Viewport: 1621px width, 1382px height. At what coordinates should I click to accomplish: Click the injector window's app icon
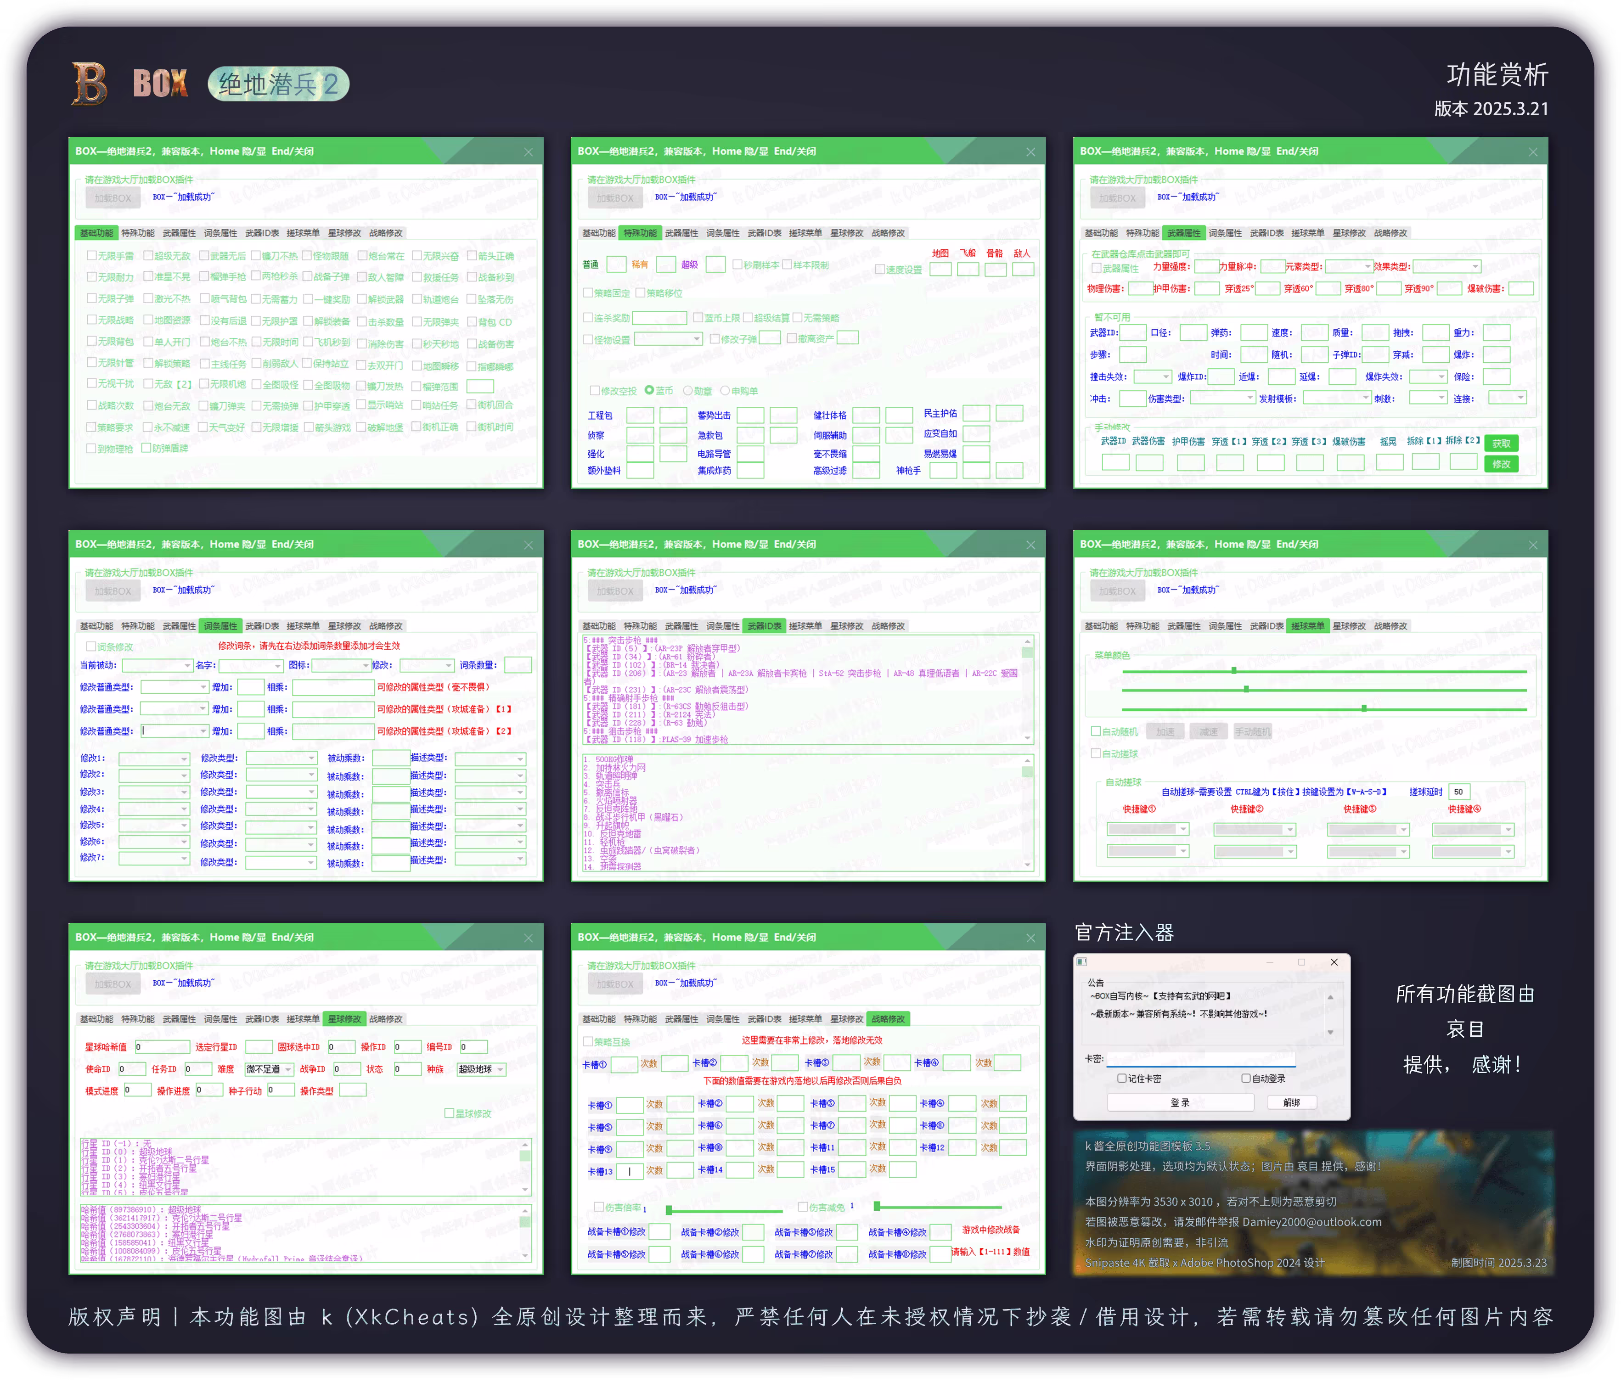1082,961
